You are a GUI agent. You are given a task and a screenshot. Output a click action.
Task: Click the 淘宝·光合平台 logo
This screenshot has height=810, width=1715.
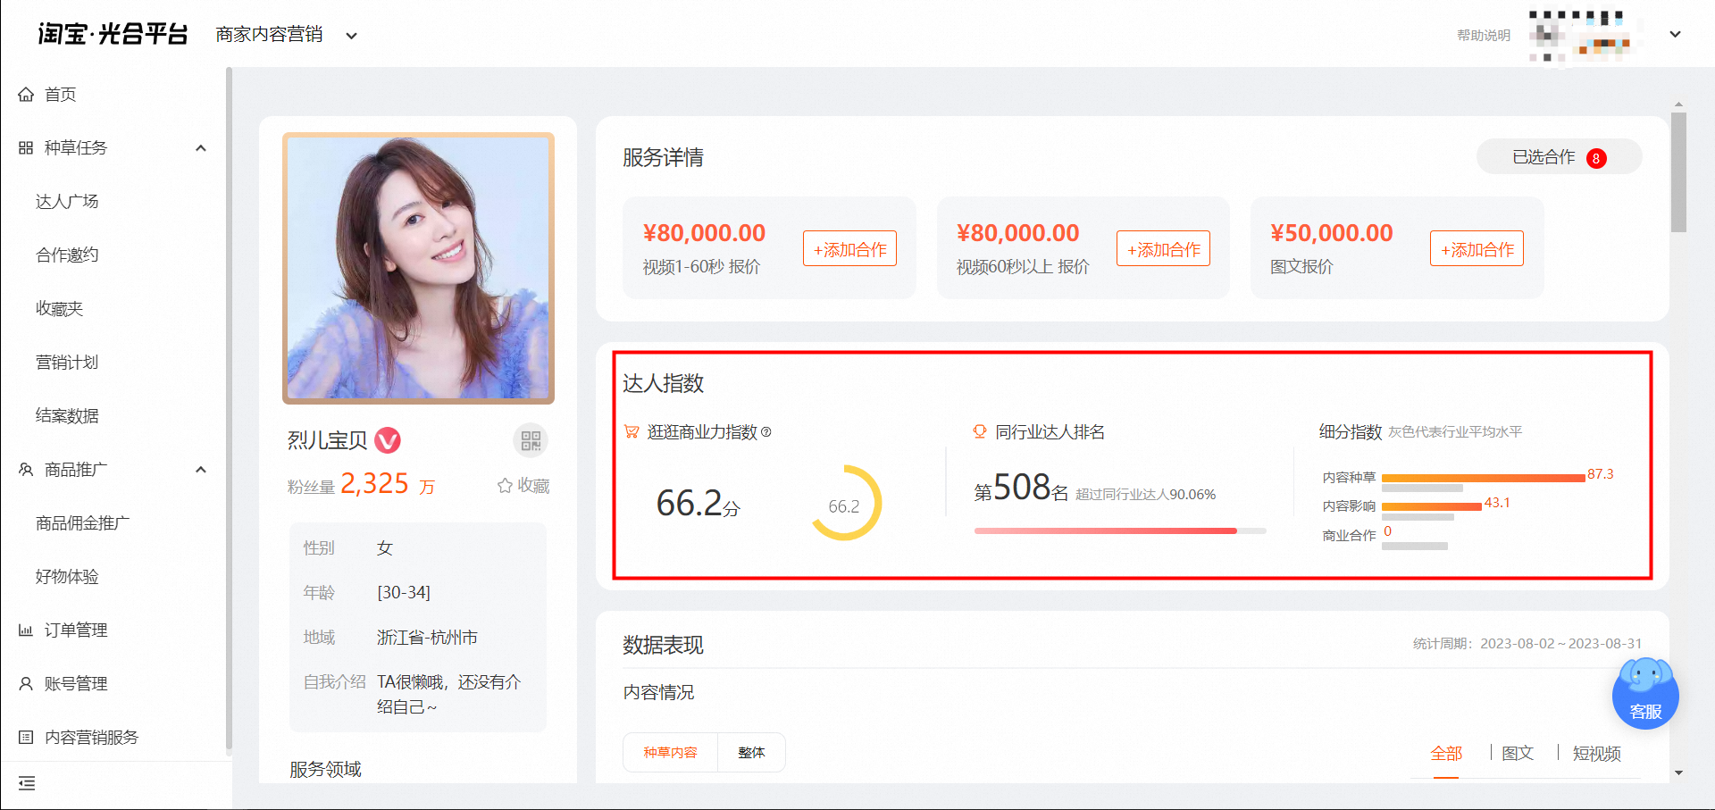click(x=113, y=34)
